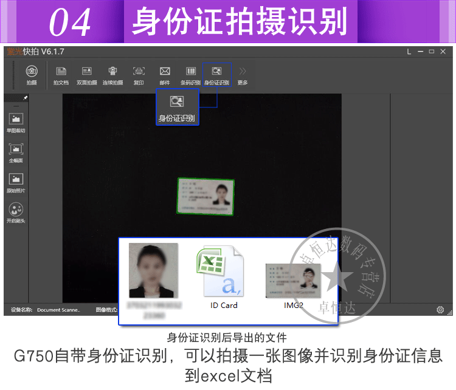Click 身份证识别 in the top toolbar
This screenshot has width=456, height=390.
point(216,73)
